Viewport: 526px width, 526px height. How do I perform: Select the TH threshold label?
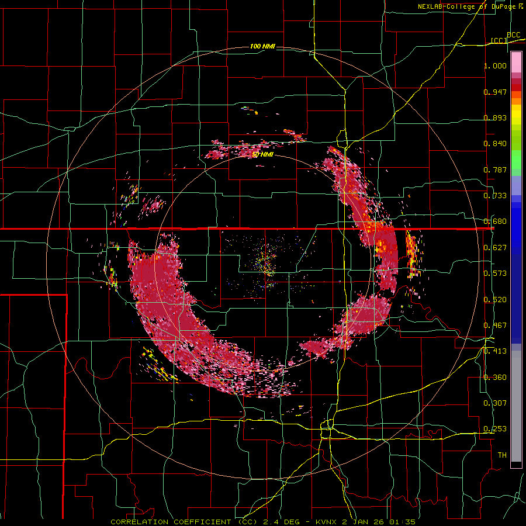click(x=502, y=455)
